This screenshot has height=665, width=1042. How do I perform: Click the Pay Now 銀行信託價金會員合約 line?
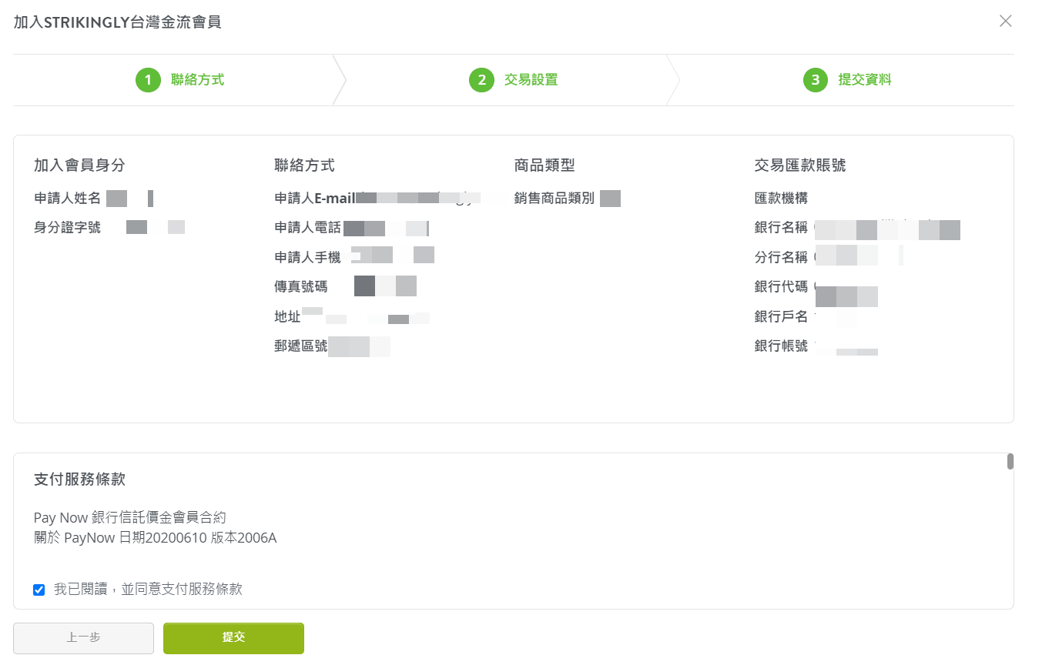(x=130, y=518)
